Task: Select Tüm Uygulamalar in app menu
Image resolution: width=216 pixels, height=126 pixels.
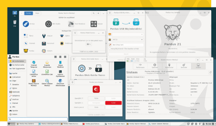Action: (17, 69)
